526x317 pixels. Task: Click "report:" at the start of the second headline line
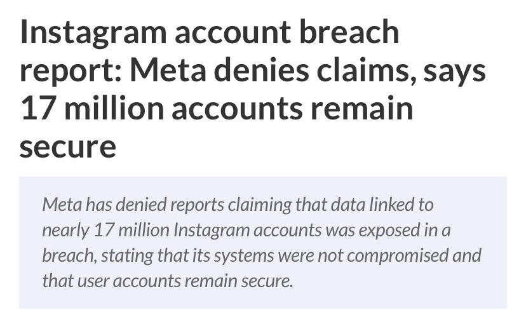point(70,71)
